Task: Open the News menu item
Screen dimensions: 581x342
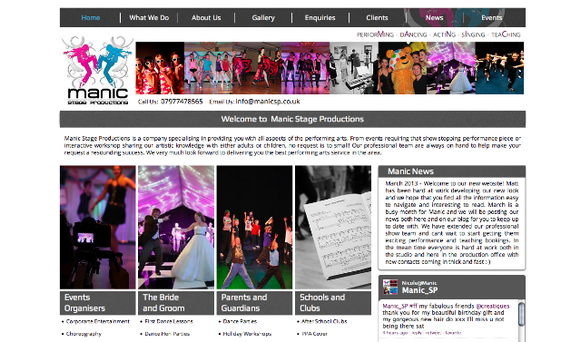Action: coord(434,17)
